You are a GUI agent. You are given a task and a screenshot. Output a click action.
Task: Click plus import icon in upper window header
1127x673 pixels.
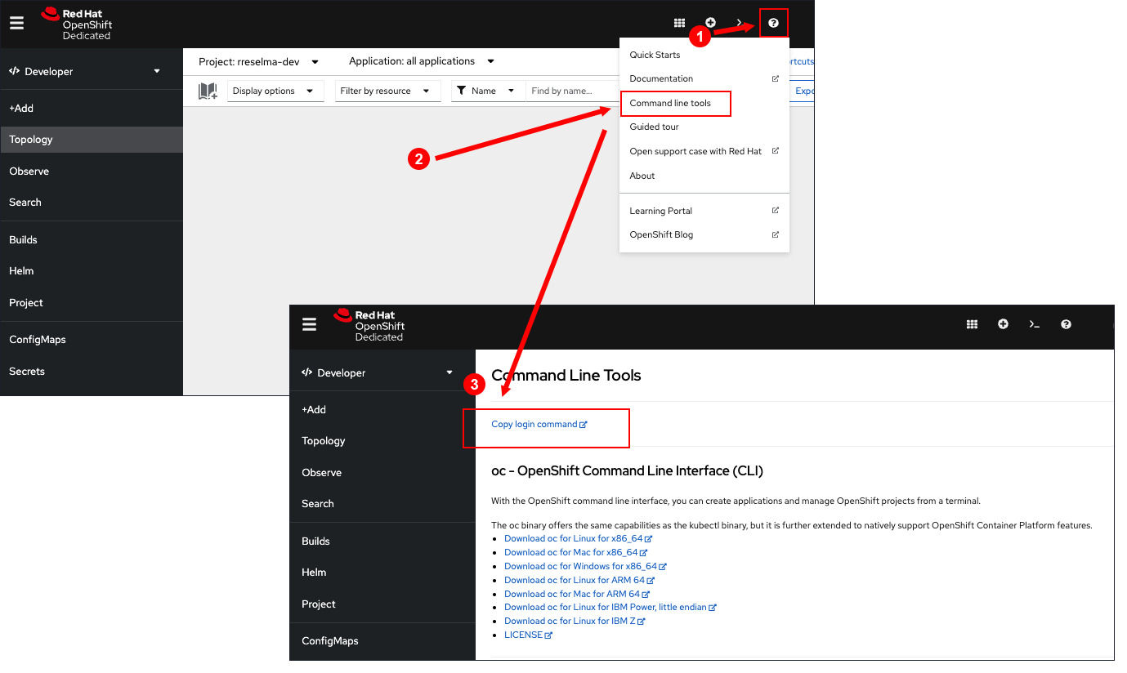point(710,23)
